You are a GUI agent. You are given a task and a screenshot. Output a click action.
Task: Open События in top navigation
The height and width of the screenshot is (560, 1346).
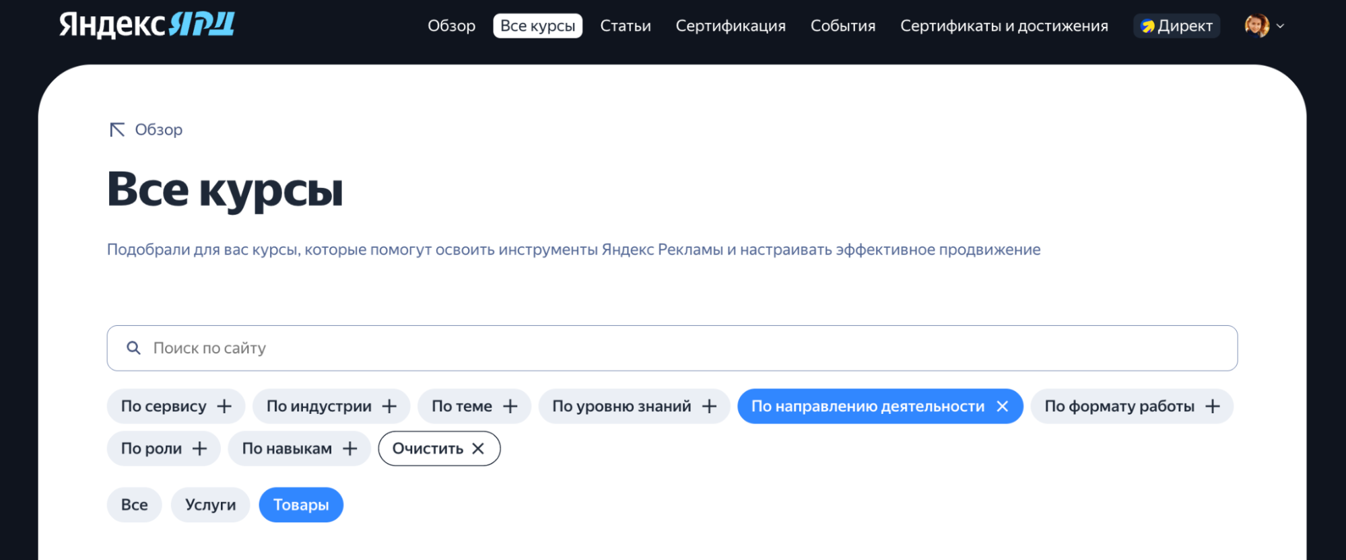click(843, 26)
